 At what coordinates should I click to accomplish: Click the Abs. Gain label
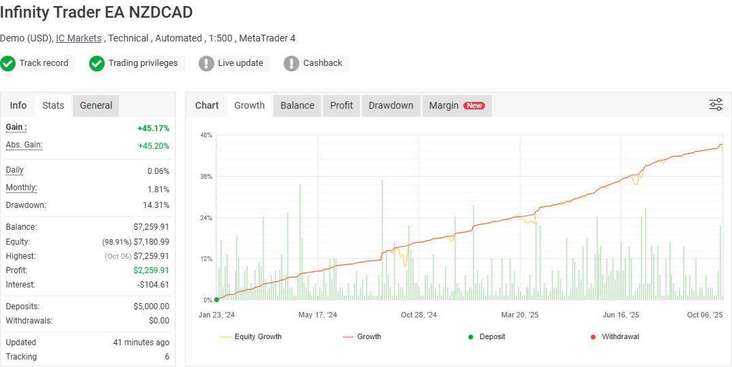tap(24, 145)
